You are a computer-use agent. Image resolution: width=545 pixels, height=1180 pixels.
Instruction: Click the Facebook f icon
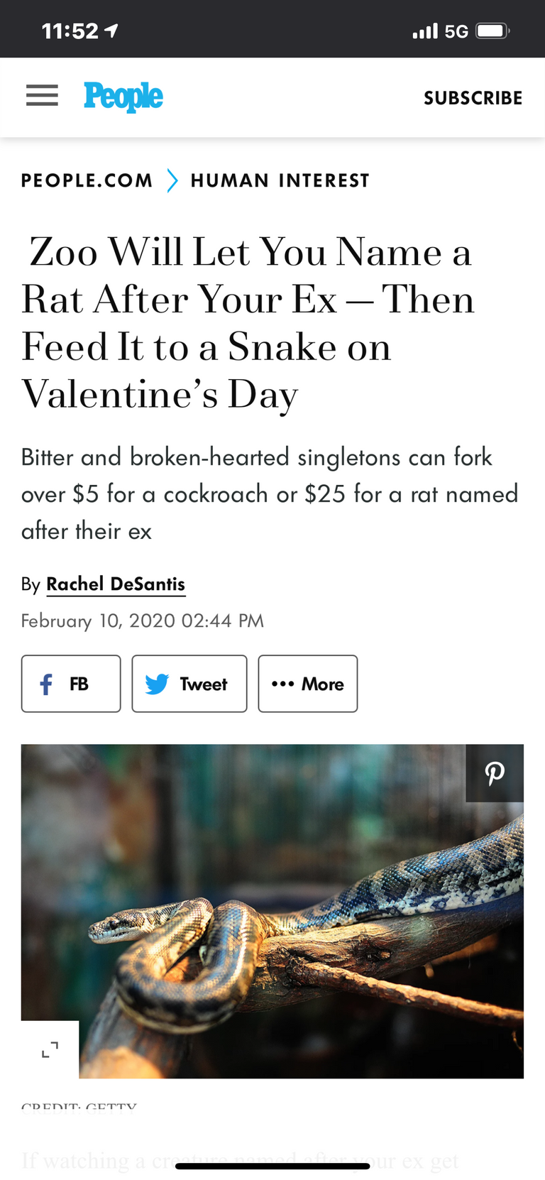tap(46, 684)
